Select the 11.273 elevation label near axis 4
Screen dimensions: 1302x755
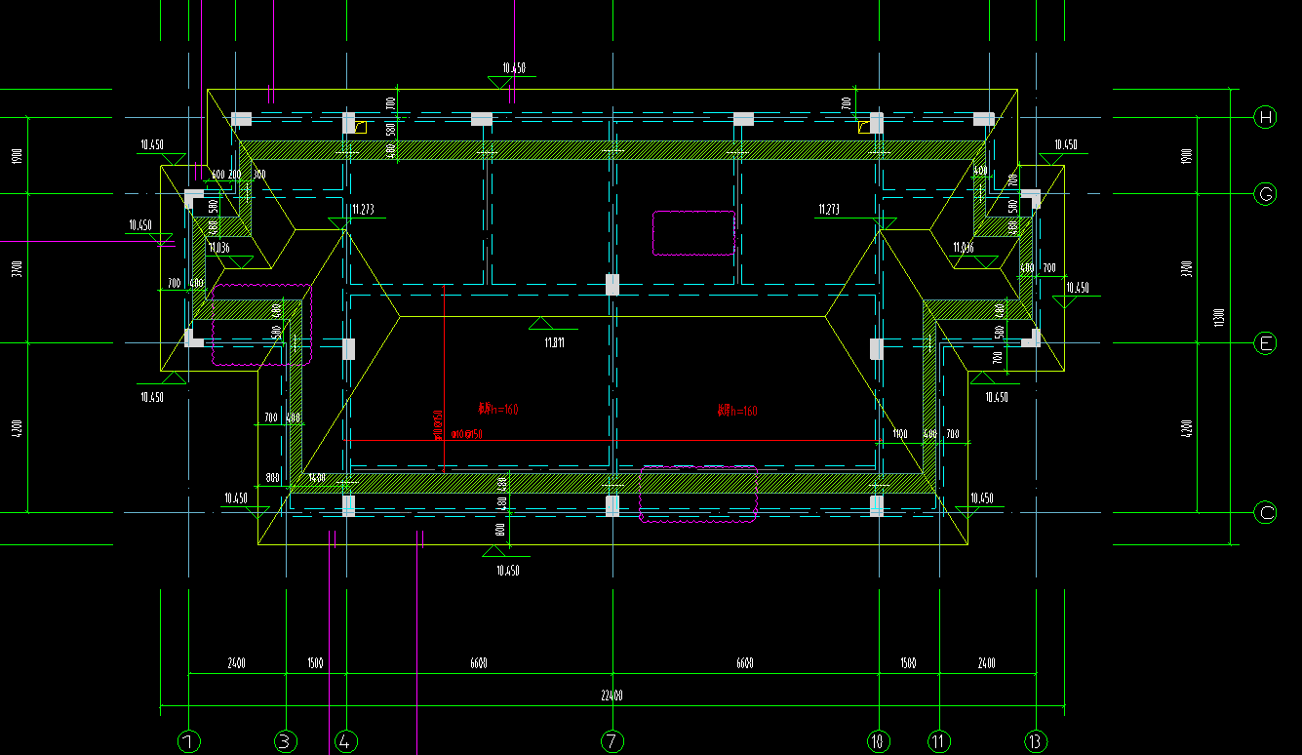click(x=363, y=209)
